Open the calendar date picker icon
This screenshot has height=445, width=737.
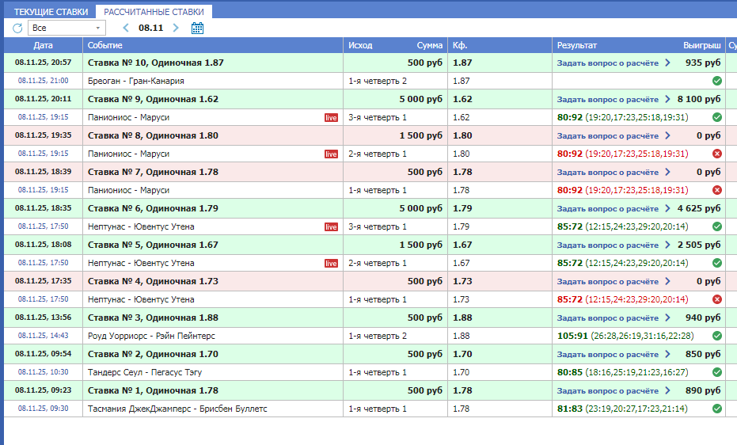[x=197, y=28]
